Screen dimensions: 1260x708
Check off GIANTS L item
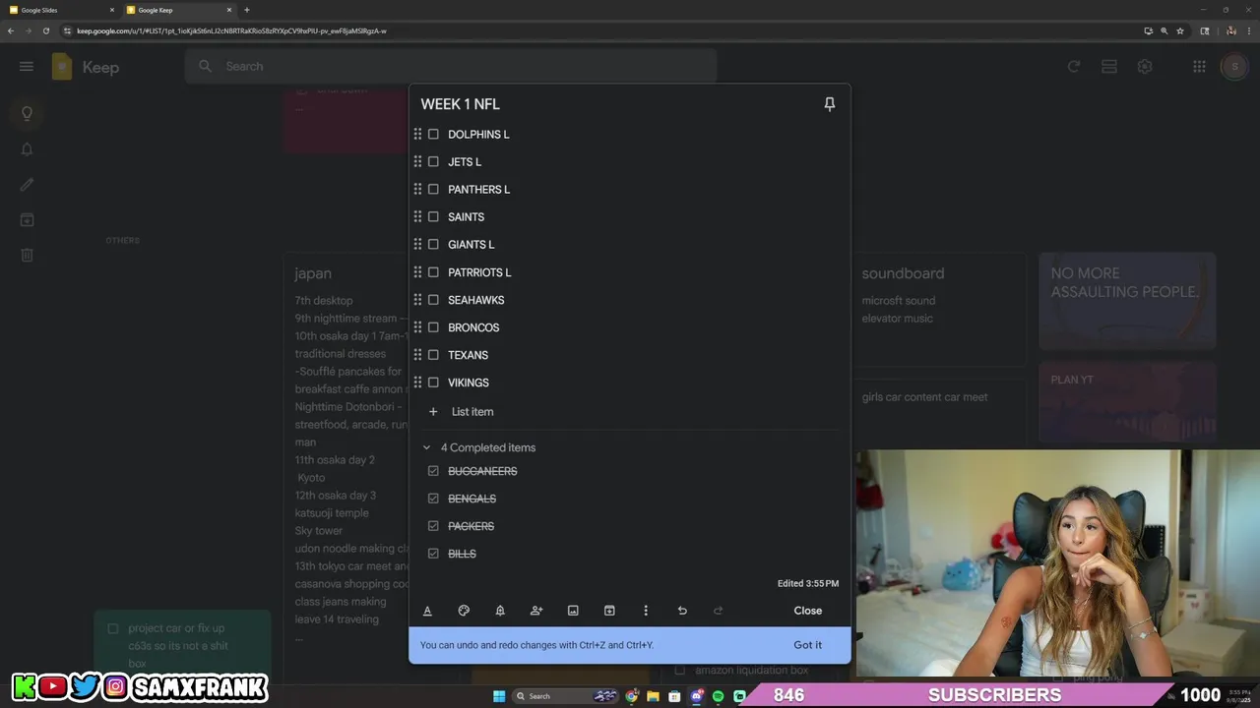coord(433,244)
